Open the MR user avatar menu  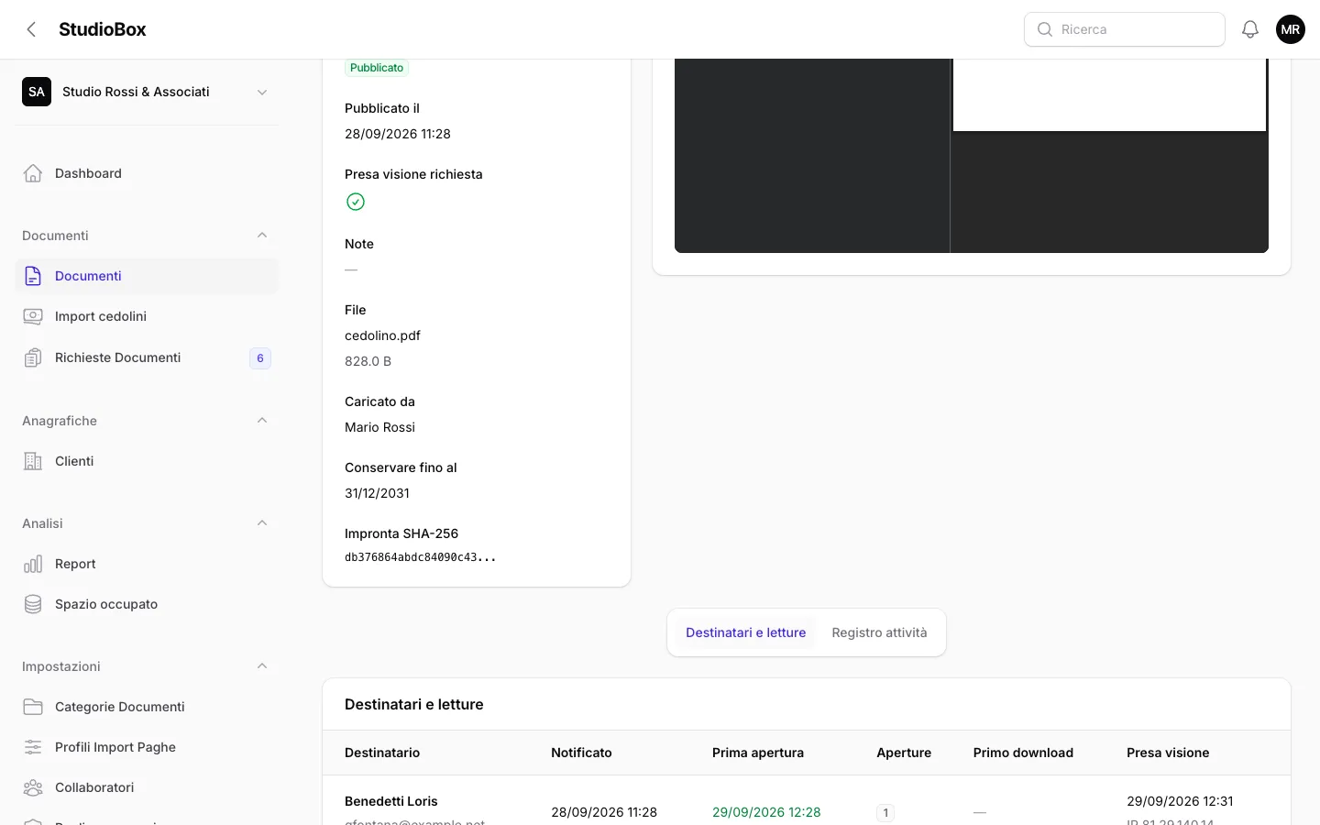1291,29
